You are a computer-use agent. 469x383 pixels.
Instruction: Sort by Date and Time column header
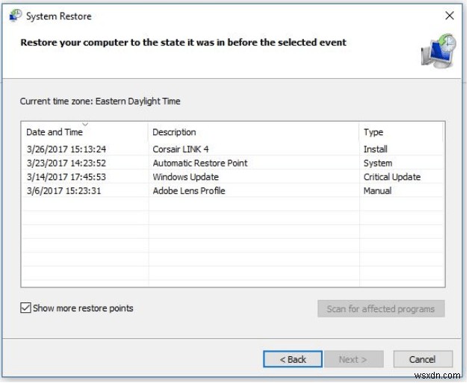pyautogui.click(x=84, y=132)
